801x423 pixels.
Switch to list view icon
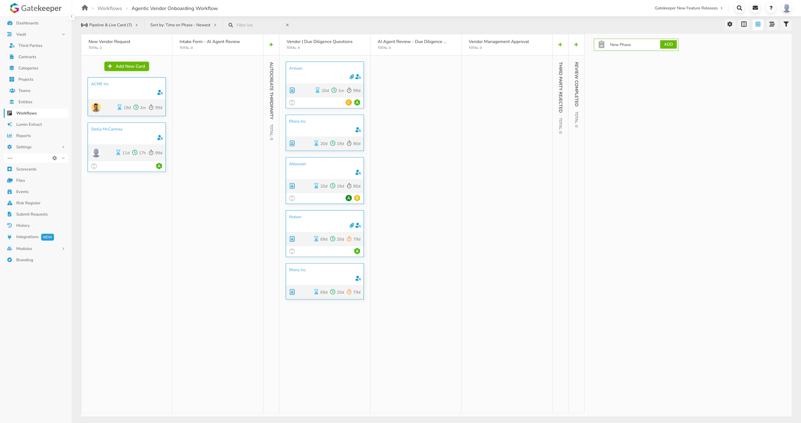point(772,24)
